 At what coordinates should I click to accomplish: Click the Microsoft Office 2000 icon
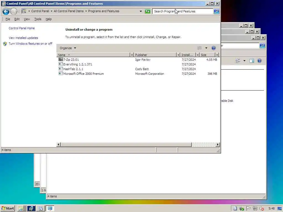(x=61, y=73)
